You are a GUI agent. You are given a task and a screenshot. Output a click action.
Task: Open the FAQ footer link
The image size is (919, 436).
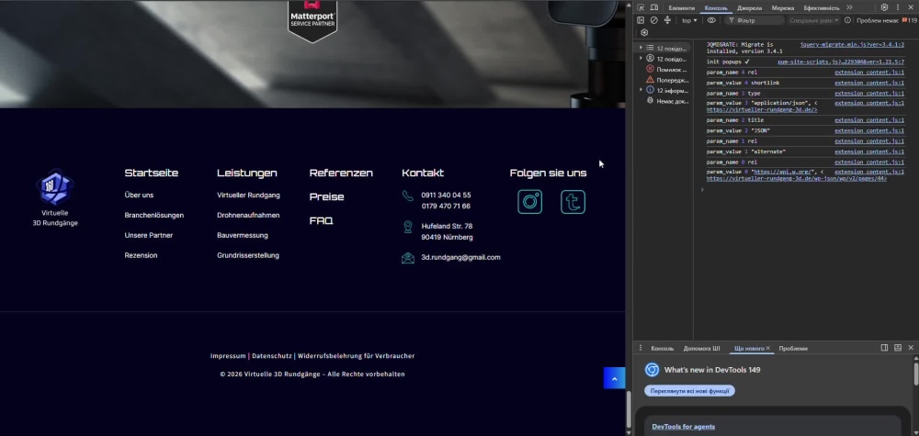click(x=321, y=221)
